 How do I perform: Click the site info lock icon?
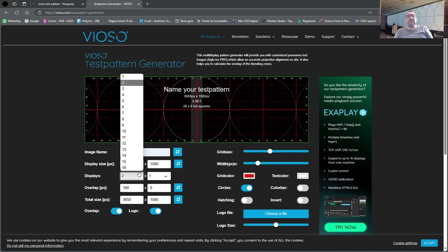click(x=40, y=13)
